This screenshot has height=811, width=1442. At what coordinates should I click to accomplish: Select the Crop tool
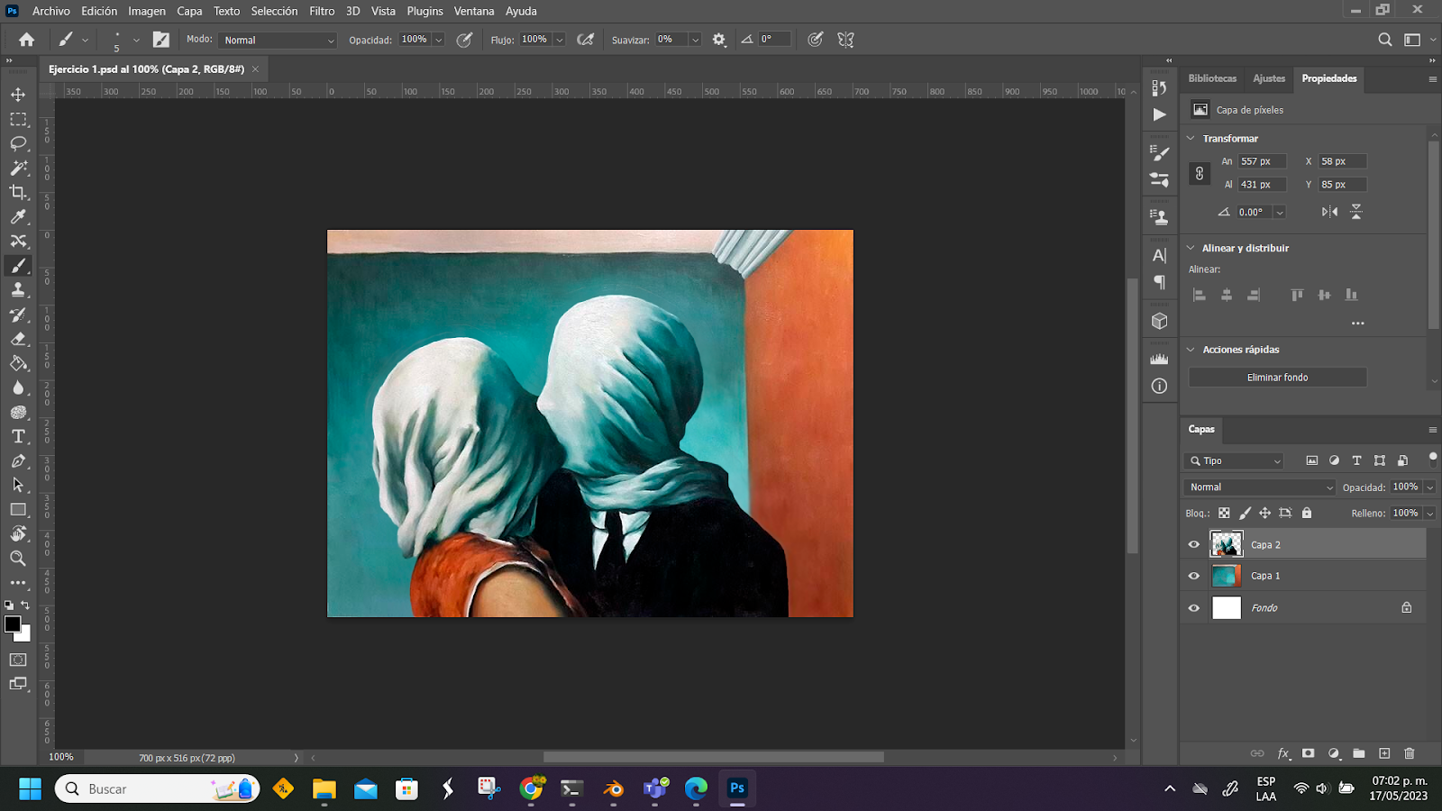point(18,192)
